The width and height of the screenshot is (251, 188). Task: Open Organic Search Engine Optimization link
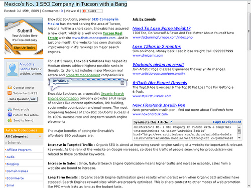point(86,96)
